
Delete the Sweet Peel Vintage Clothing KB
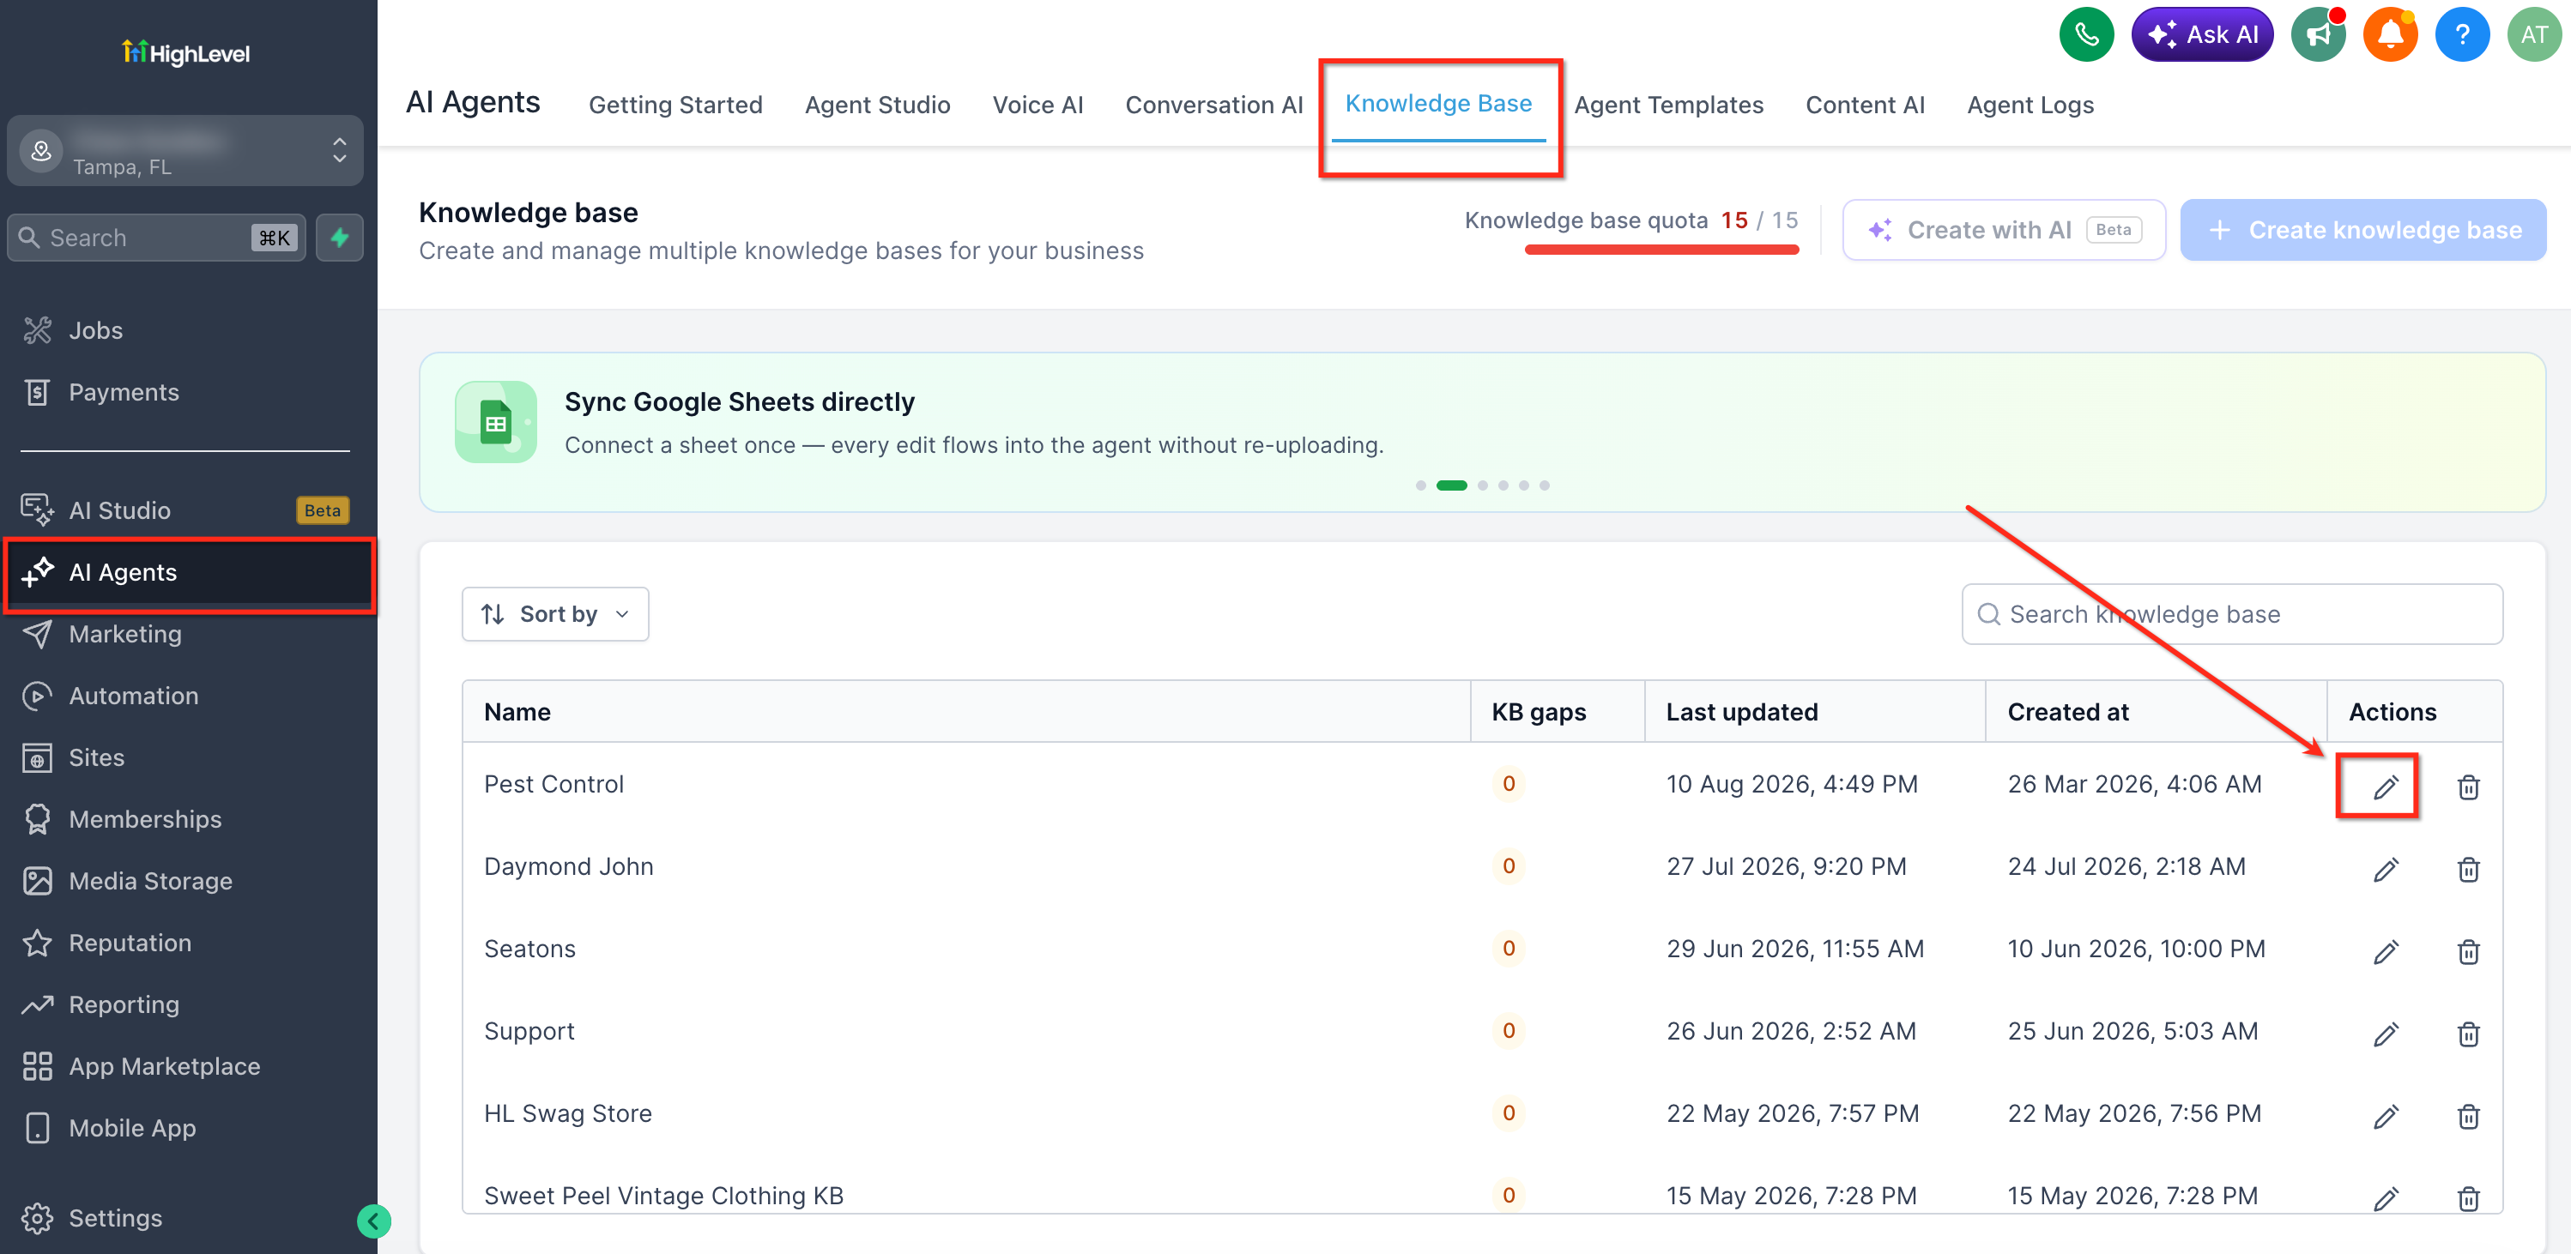pos(2468,1198)
